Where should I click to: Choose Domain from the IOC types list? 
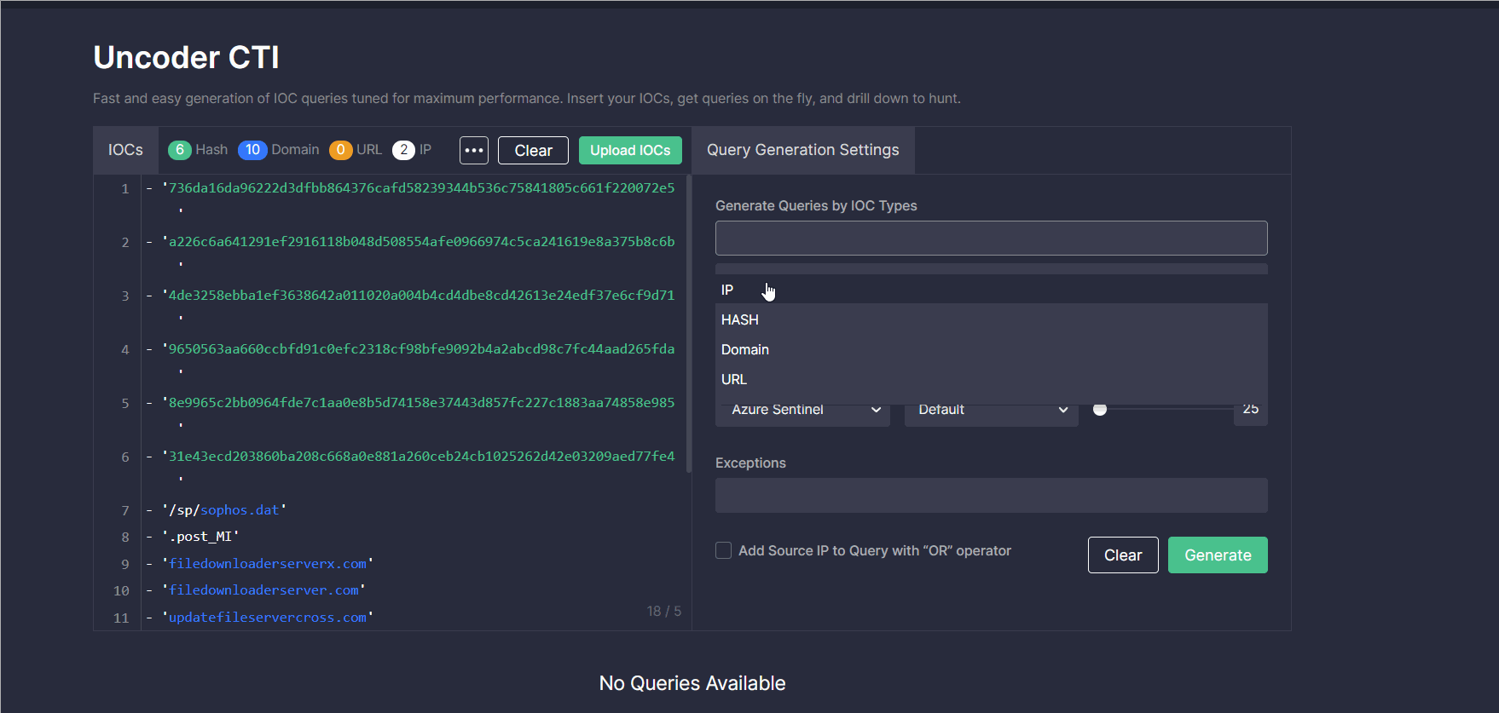745,350
